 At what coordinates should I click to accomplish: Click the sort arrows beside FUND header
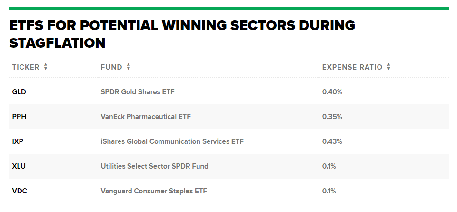129,67
